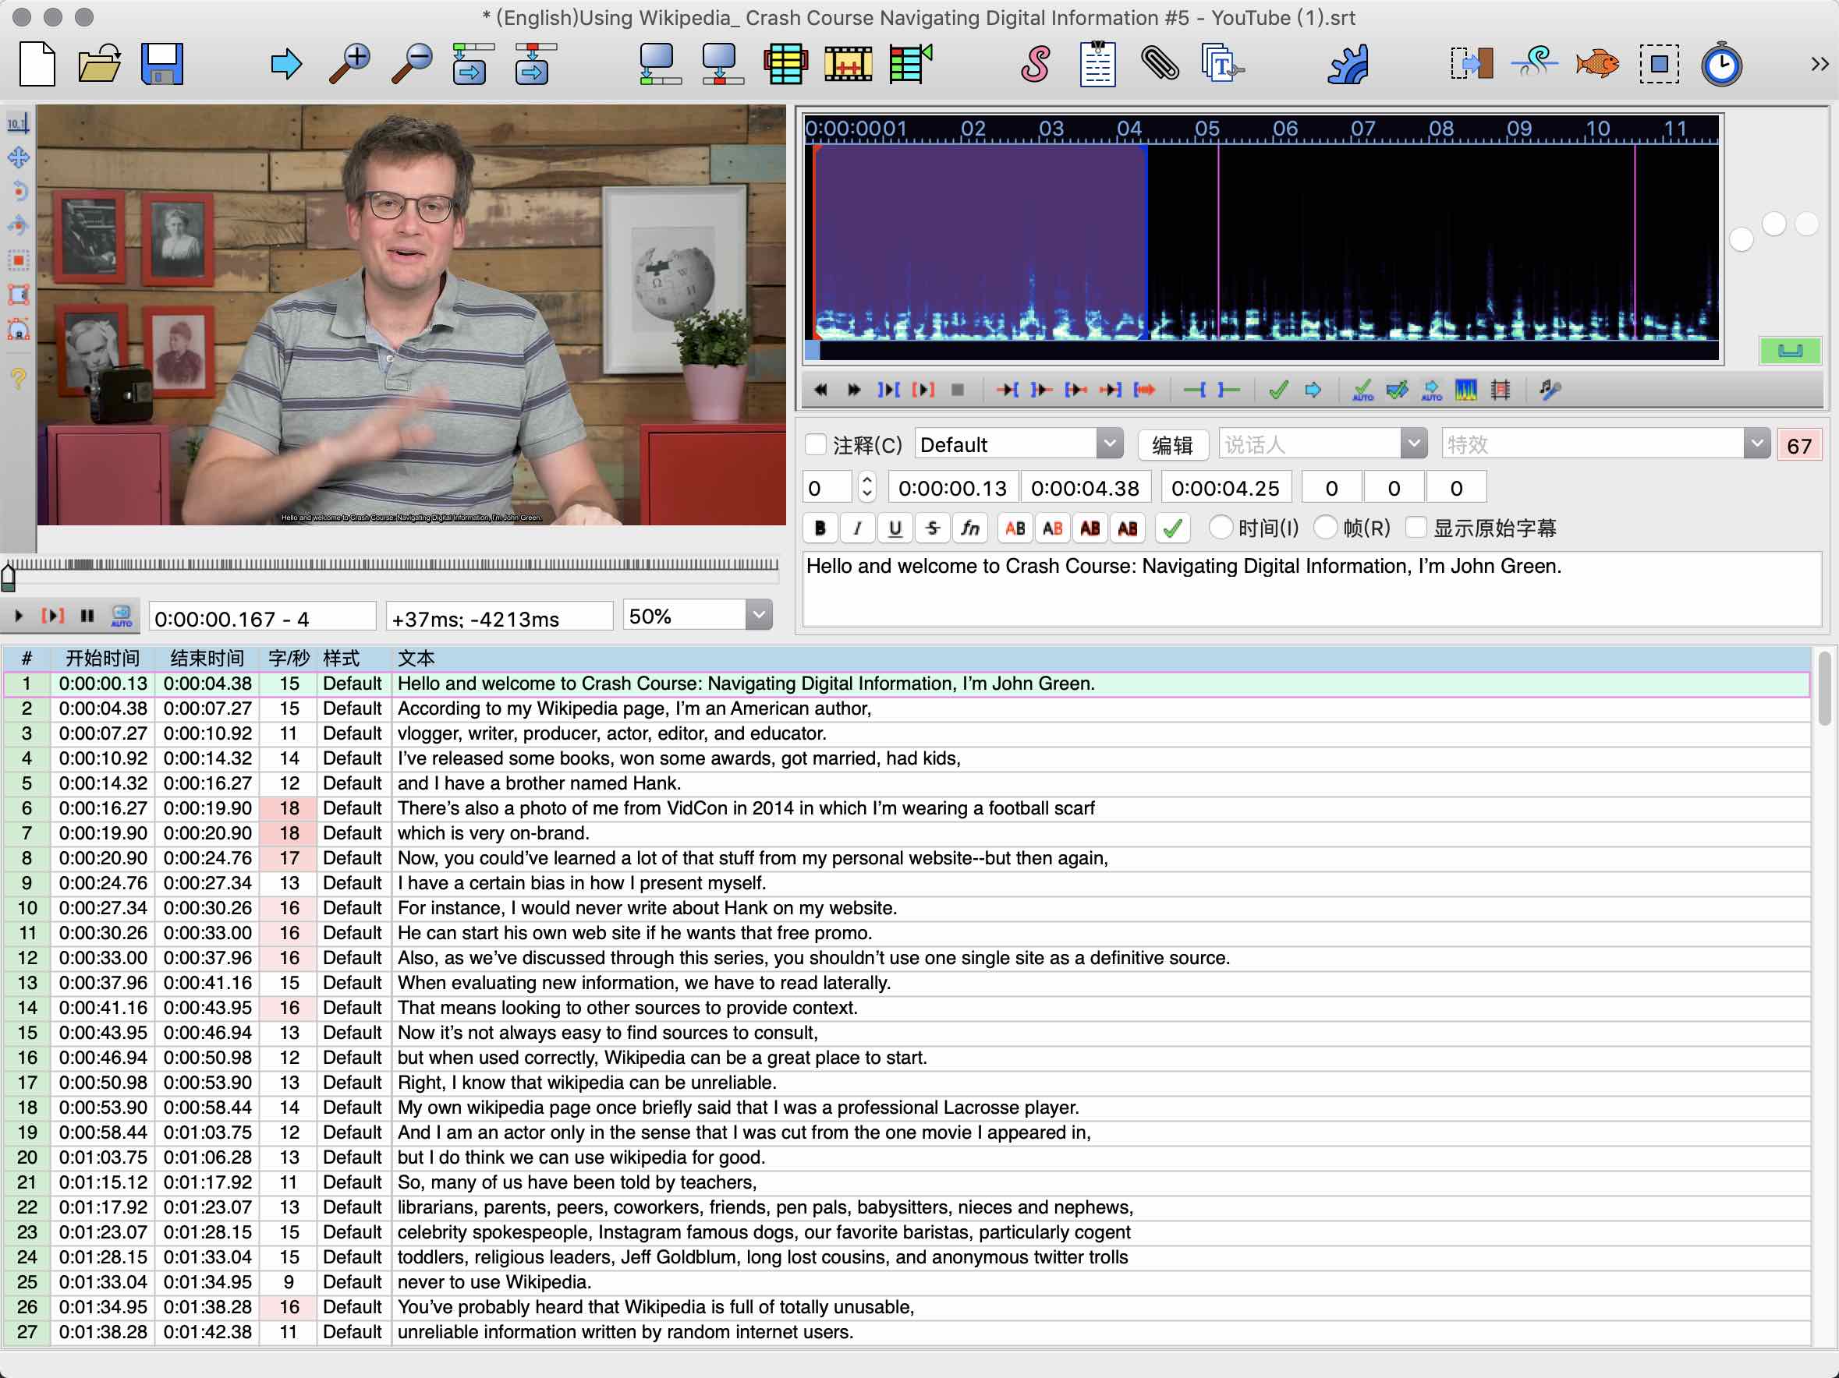Apply bold formatting to subtitle text

(x=820, y=528)
